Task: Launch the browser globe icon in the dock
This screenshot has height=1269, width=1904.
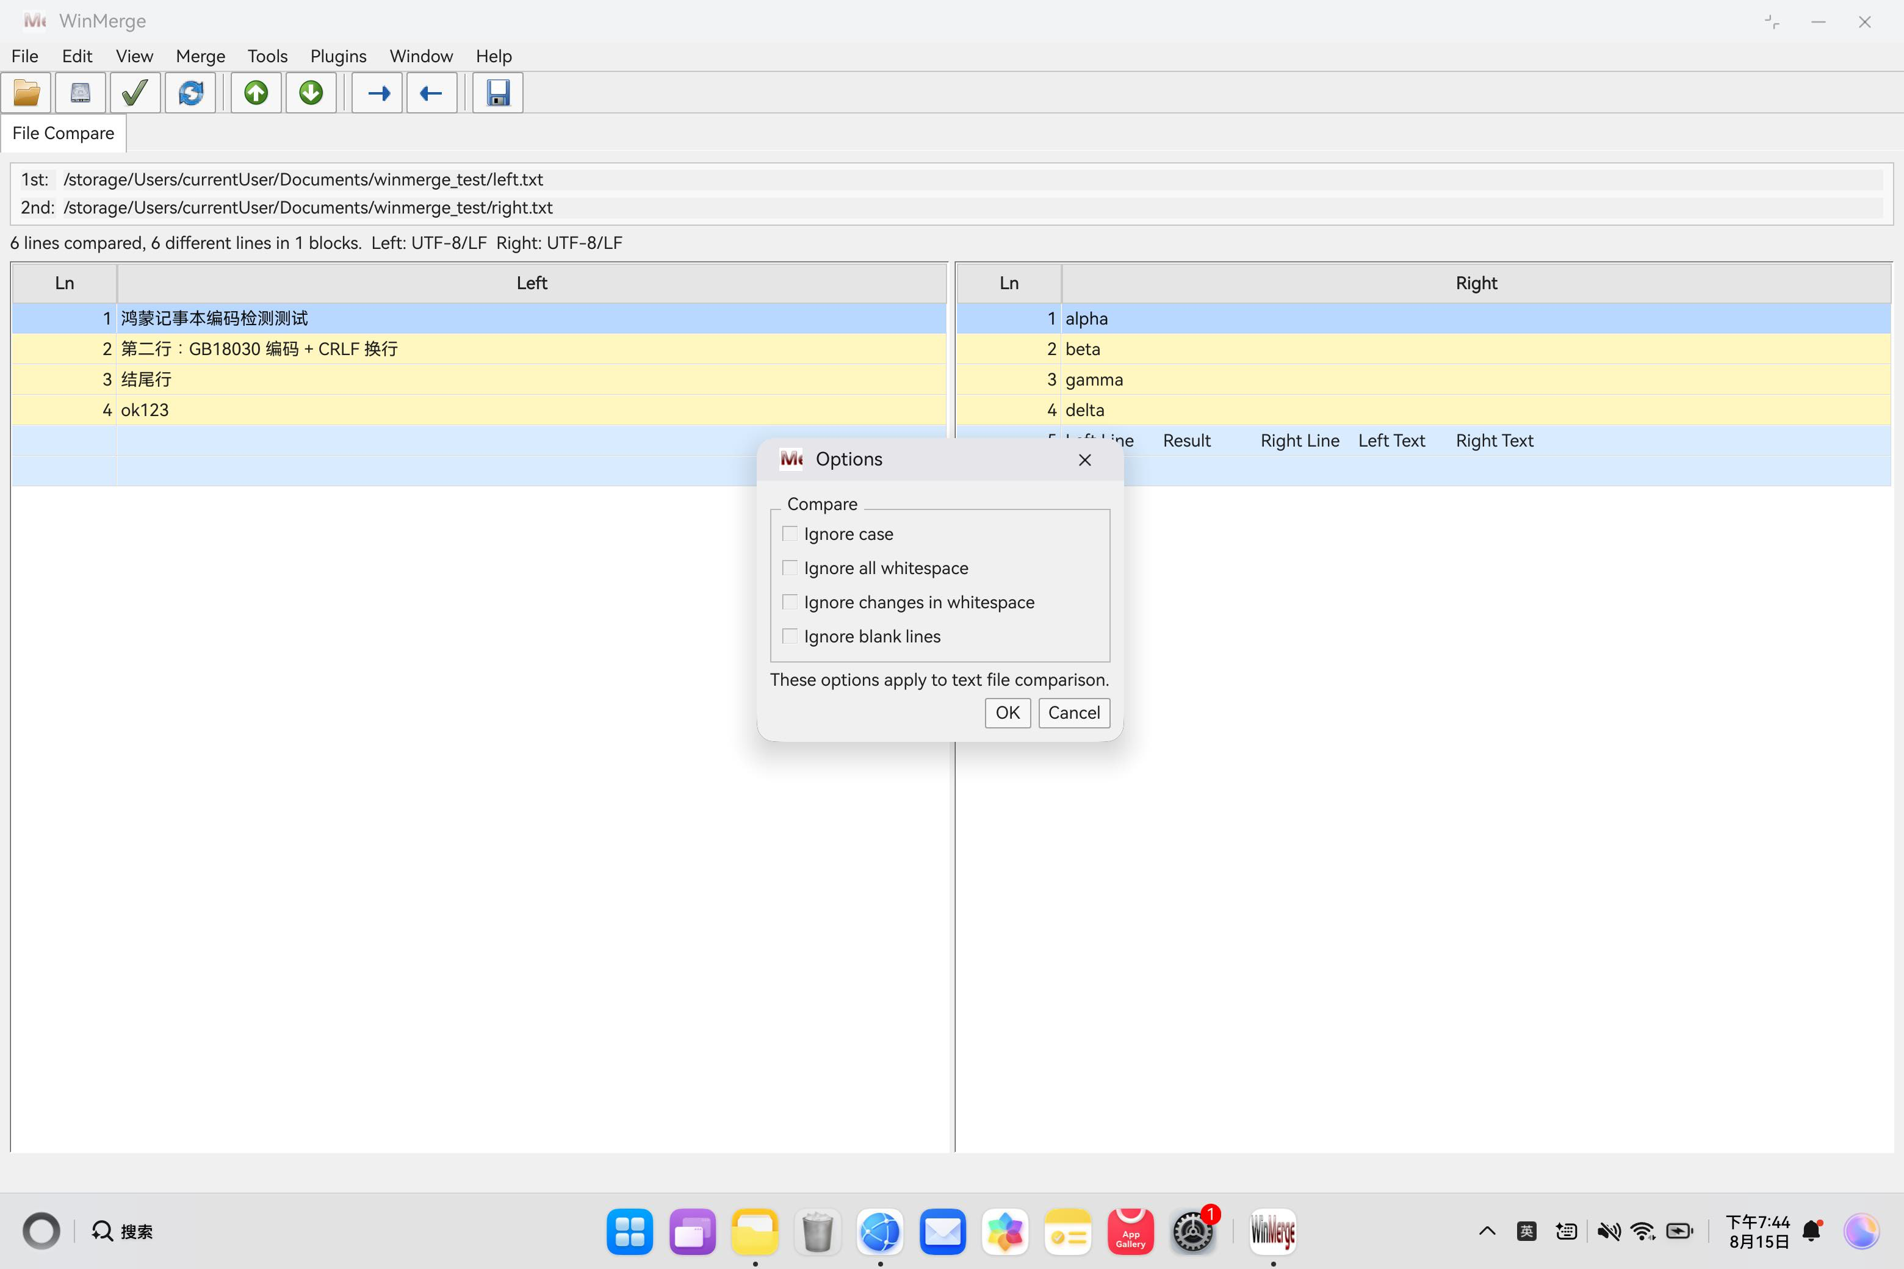Action: [x=880, y=1232]
